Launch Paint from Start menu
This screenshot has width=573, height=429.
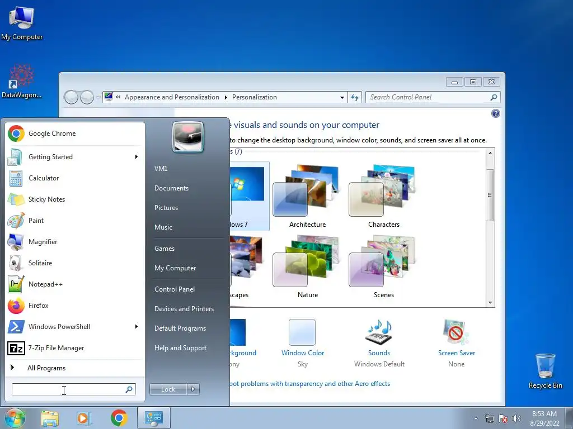[x=75, y=220]
